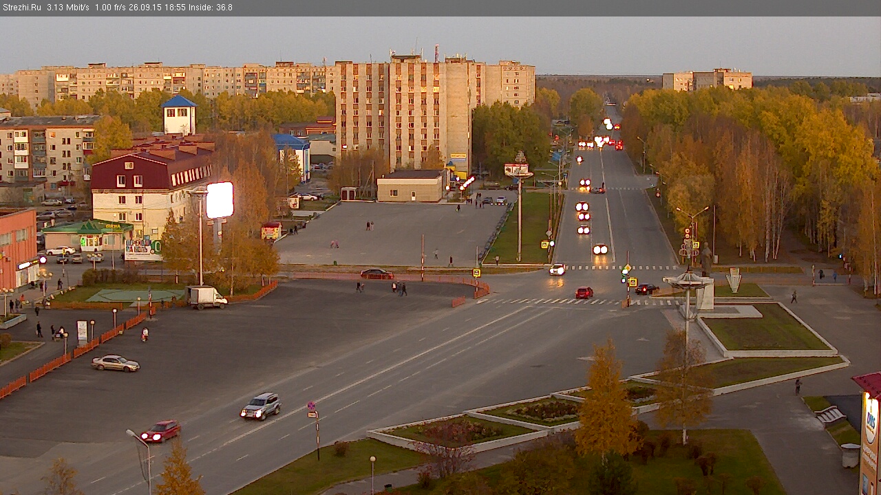Image resolution: width=881 pixels, height=495 pixels.
Task: Select the 3.13 Mbit/s bitrate readout
Action: 68,8
